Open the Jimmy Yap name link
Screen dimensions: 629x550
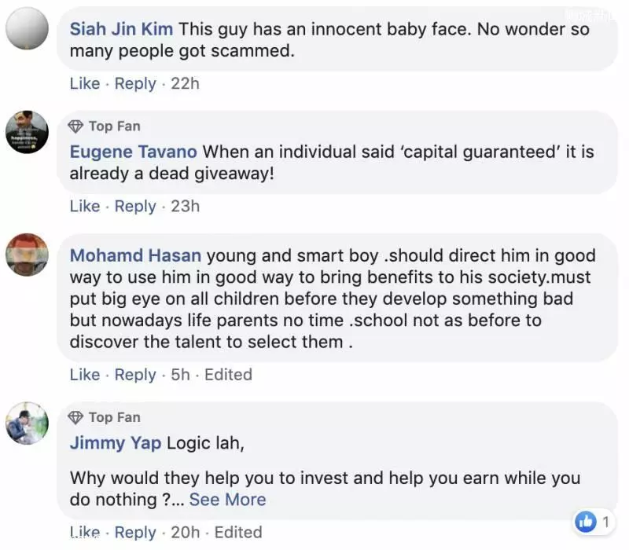click(116, 443)
